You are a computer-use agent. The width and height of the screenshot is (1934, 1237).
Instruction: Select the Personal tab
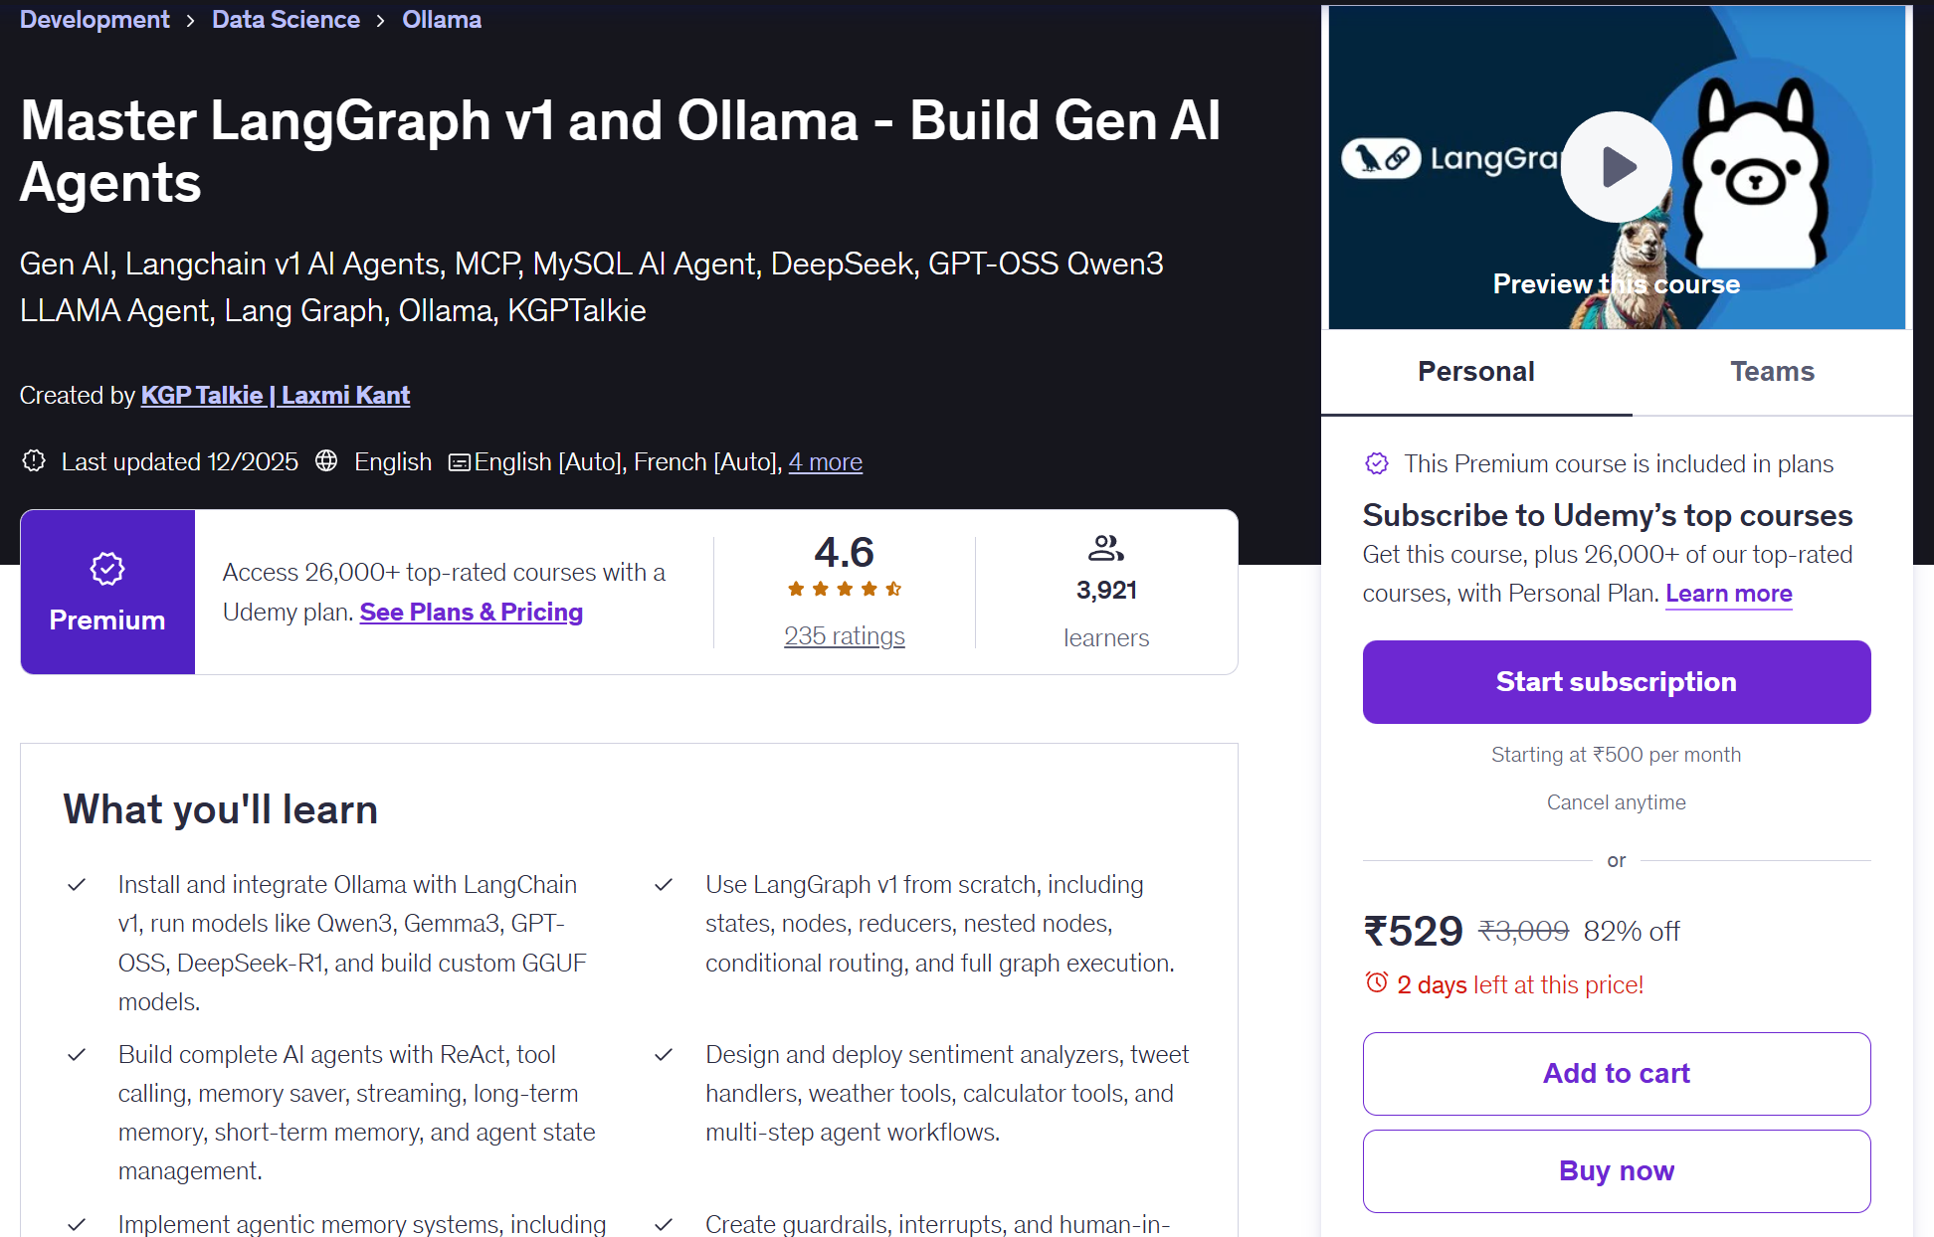pyautogui.click(x=1475, y=372)
